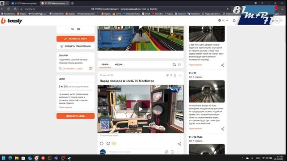The image size is (287, 161).
Task: Edit the 81-717 subscription tier
Action: point(196,128)
